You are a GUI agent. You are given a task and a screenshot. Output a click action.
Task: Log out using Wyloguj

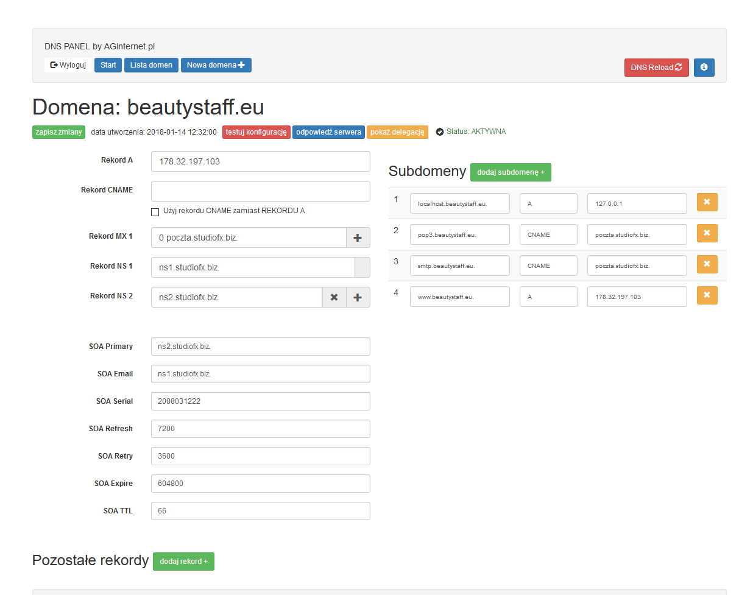(68, 65)
